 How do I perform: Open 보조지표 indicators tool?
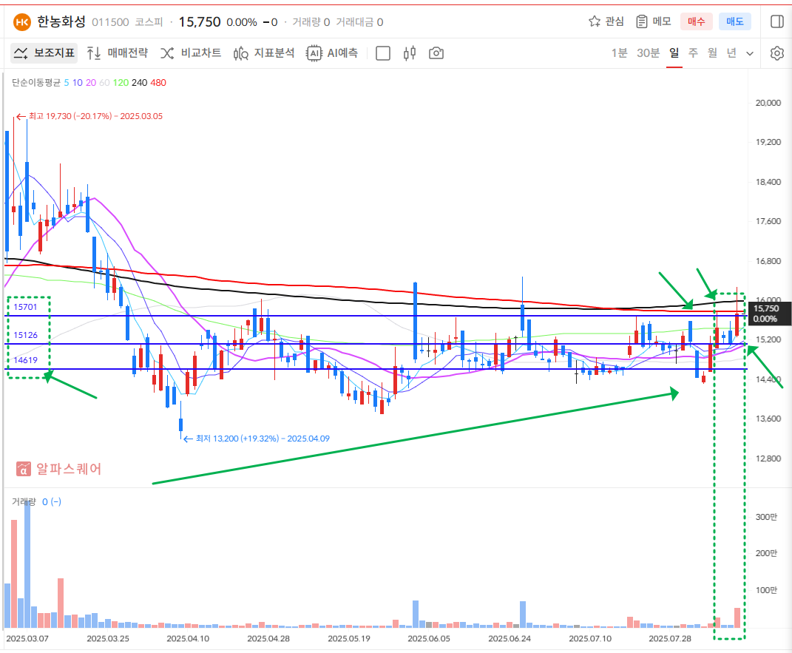point(44,53)
